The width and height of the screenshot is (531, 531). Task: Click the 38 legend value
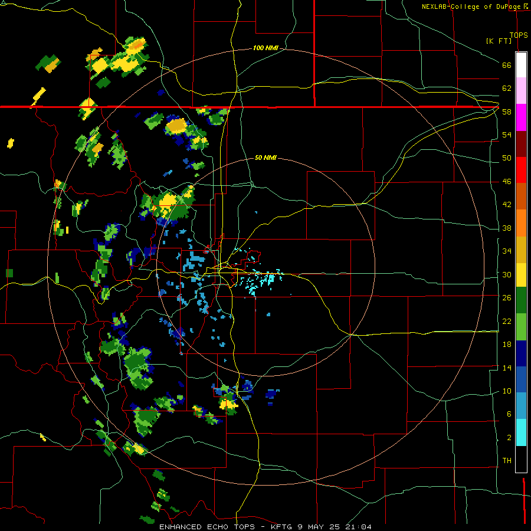click(507, 228)
